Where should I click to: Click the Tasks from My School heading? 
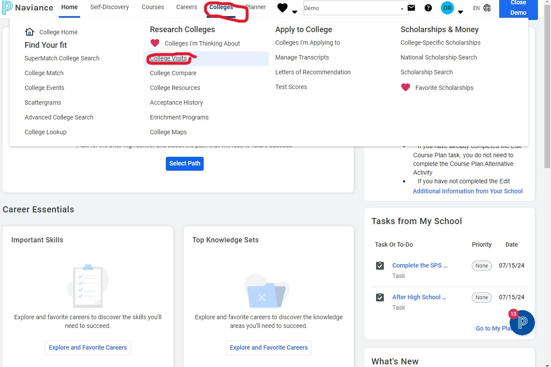(x=417, y=221)
